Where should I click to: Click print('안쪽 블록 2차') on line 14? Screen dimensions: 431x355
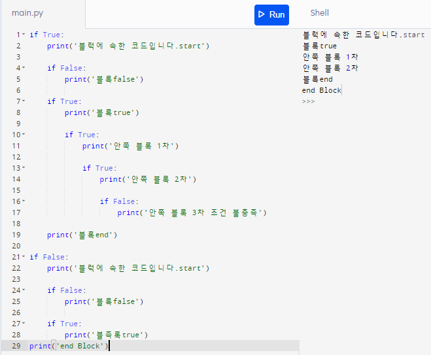pos(148,179)
